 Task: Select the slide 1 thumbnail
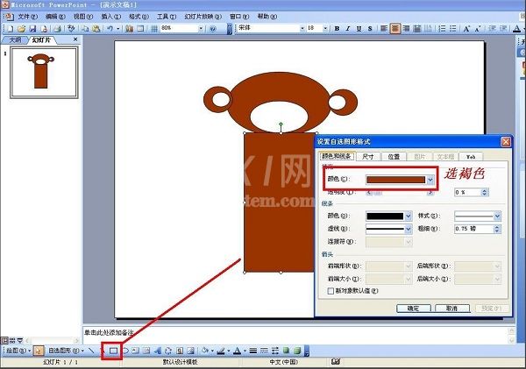click(x=44, y=73)
